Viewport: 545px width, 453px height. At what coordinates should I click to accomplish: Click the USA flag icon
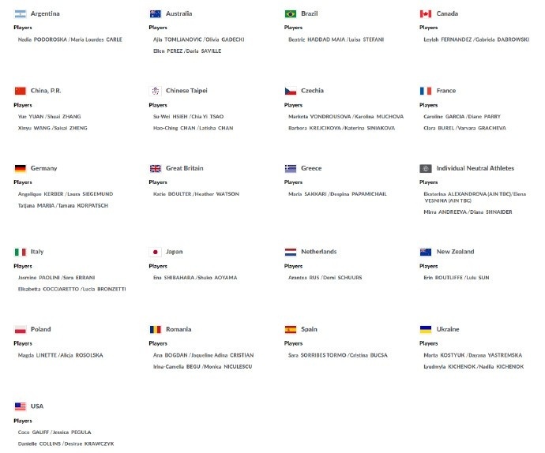click(x=21, y=406)
